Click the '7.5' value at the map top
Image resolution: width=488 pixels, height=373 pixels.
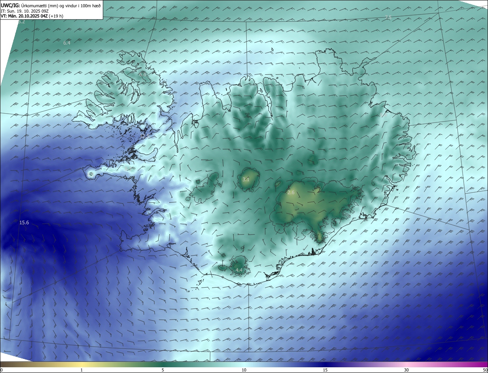(388, 18)
